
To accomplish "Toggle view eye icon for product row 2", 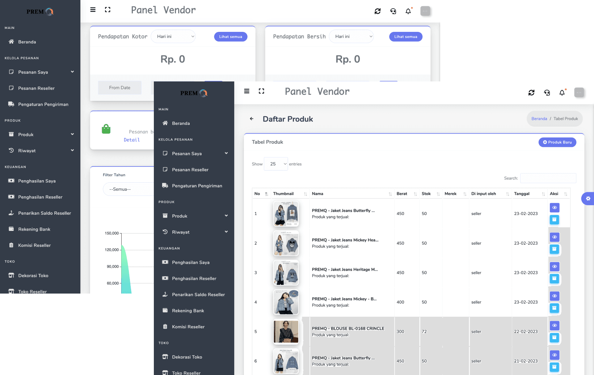I will [x=554, y=237].
